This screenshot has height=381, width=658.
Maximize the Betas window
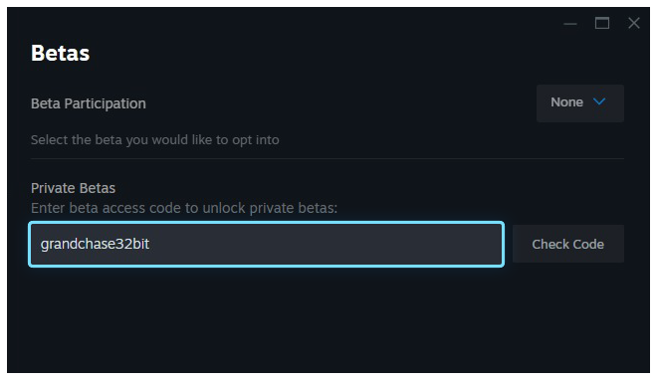602,23
